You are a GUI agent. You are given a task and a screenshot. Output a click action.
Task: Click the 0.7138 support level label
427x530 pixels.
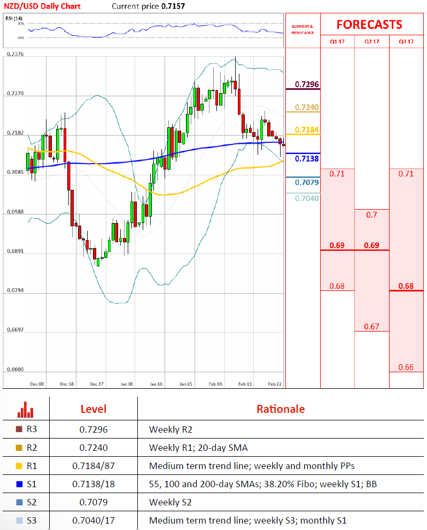307,158
